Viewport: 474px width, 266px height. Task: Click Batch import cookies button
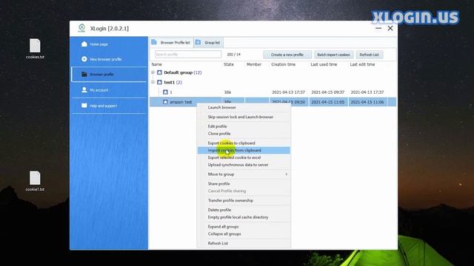pyautogui.click(x=333, y=55)
